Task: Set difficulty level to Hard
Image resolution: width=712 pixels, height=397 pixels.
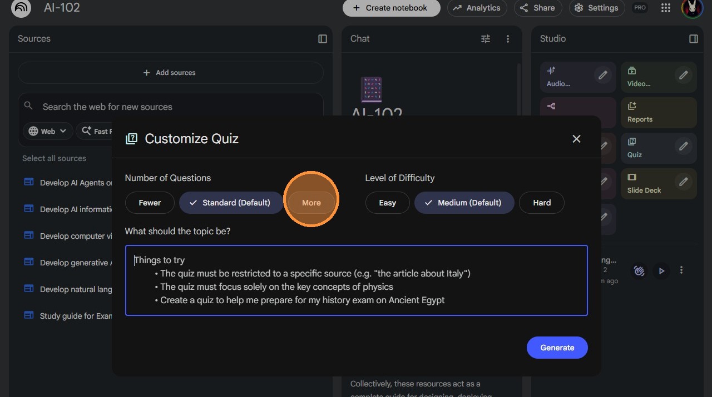Action: tap(542, 203)
